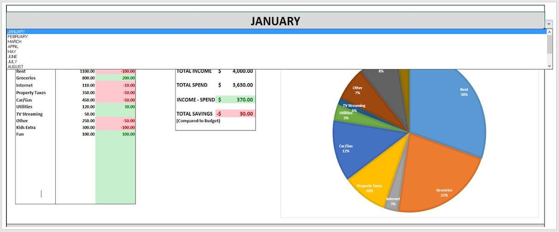The height and width of the screenshot is (232, 559).
Task: Click the -100.00 Rent difference cell
Action: (115, 71)
